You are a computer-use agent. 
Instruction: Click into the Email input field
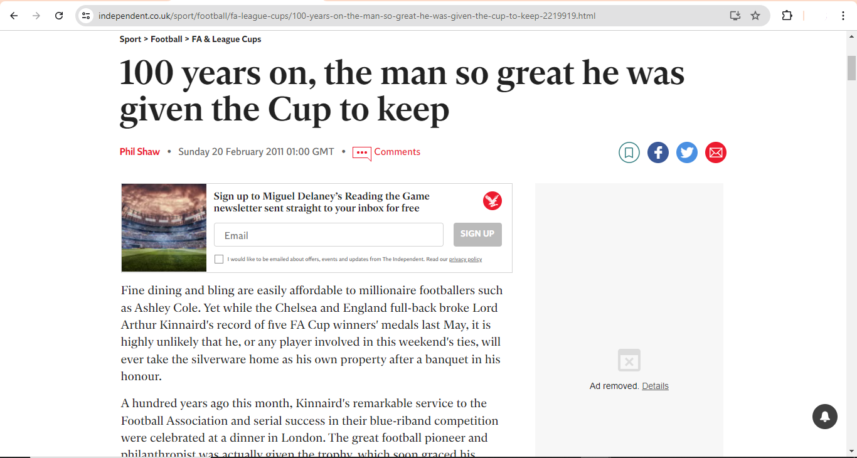tap(329, 235)
